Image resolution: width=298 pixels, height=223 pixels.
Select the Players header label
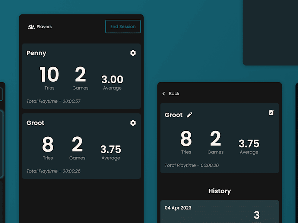click(x=44, y=26)
